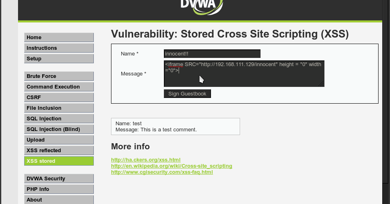
Task: Select the XSS stored menu item
Action: 59,161
